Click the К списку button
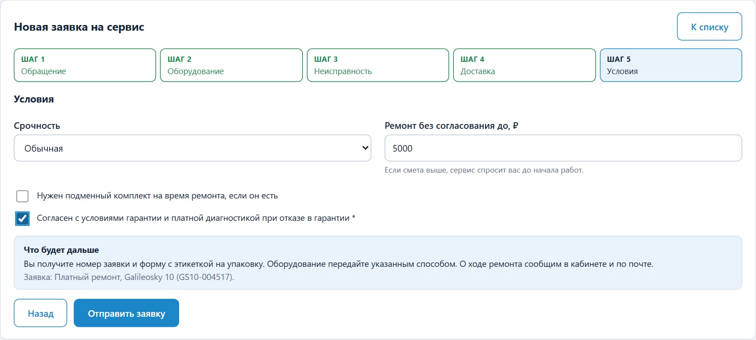Viewport: 756px width, 340px height. pos(709,27)
